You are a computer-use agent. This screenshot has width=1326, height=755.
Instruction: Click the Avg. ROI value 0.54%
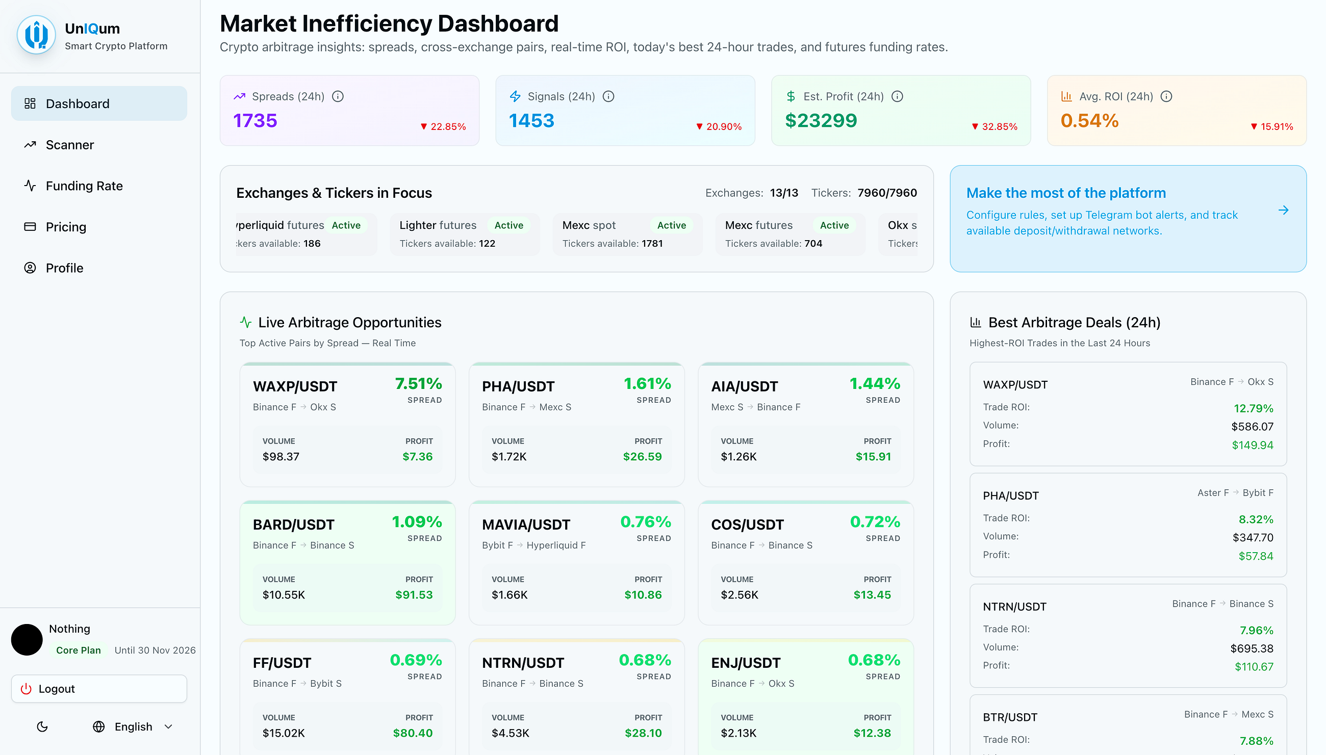[x=1089, y=120]
